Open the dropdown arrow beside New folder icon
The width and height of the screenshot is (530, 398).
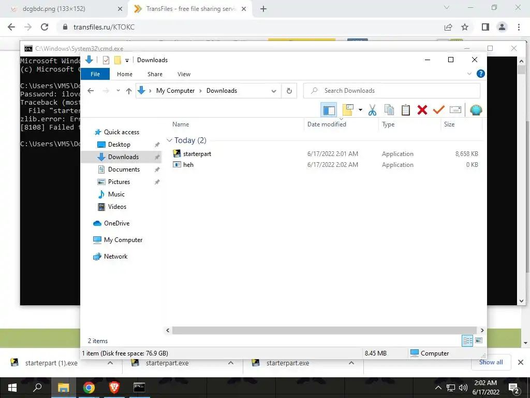click(360, 110)
